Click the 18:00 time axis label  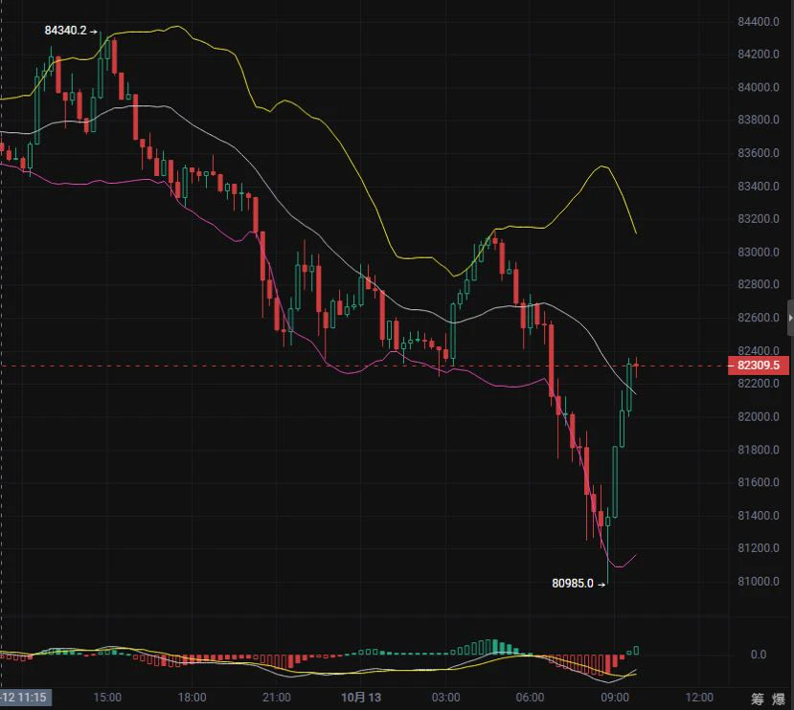[192, 698]
